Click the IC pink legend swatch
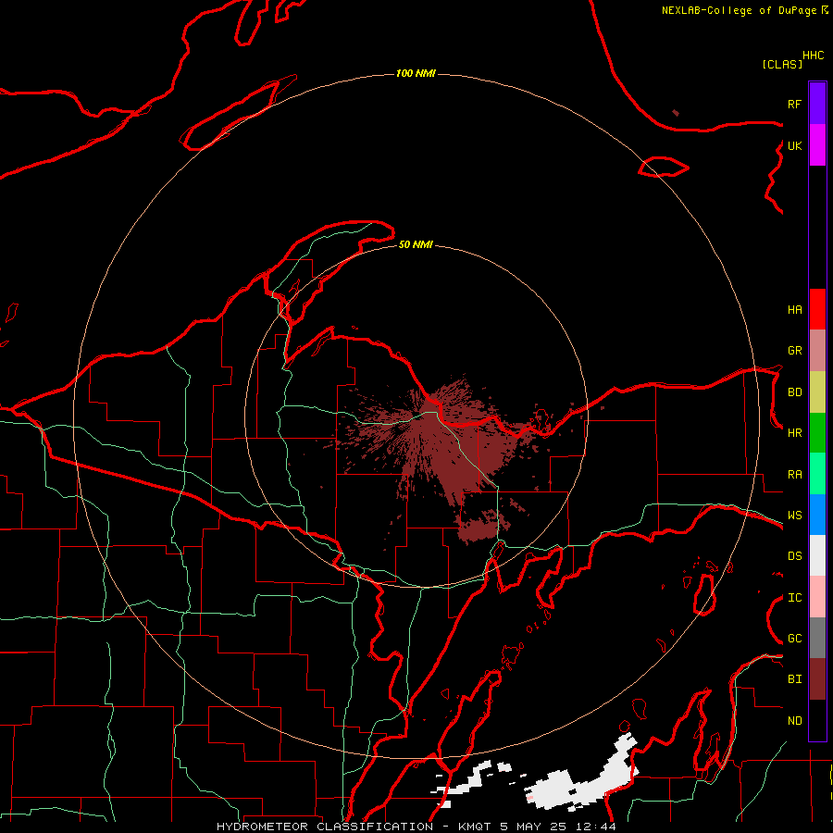 (817, 597)
